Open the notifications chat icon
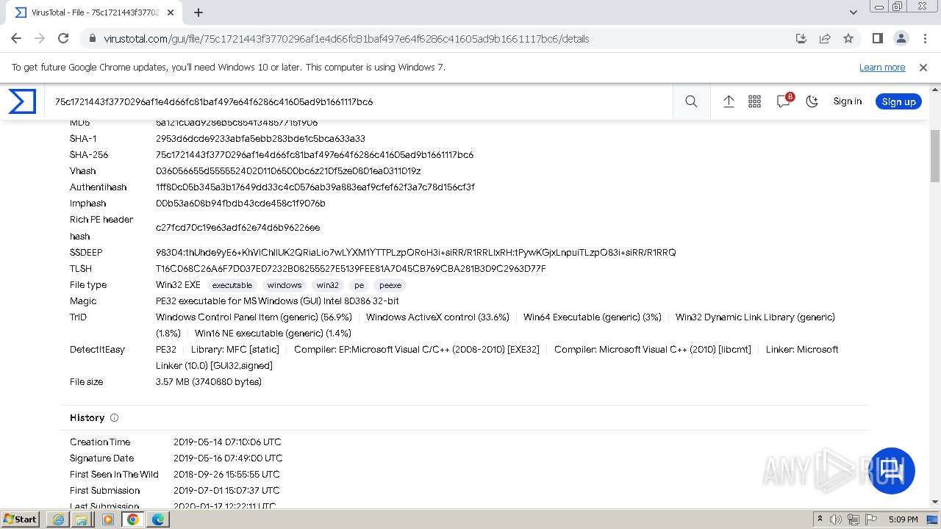This screenshot has height=529, width=941. point(784,101)
